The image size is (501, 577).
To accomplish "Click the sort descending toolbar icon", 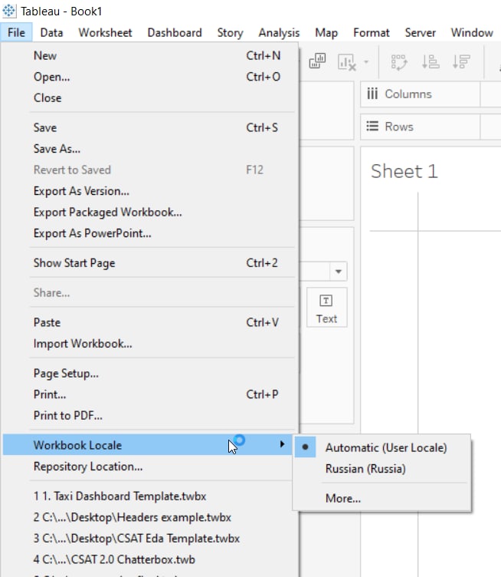I will pyautogui.click(x=461, y=61).
